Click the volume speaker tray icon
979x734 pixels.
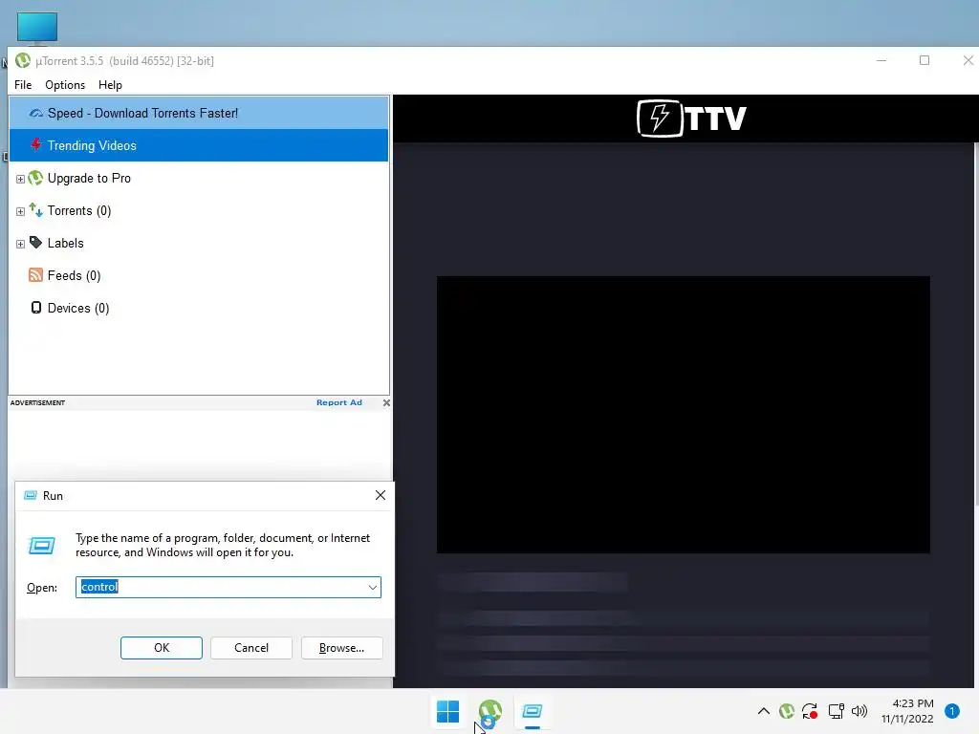[859, 711]
